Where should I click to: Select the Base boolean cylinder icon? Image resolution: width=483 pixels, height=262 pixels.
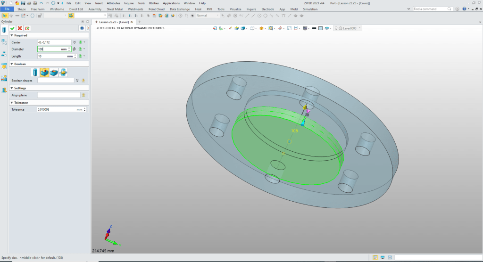click(x=35, y=72)
